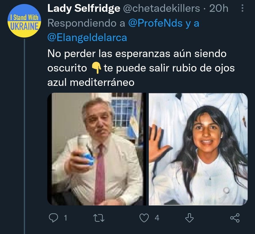
Task: Open the share icon options
Action: tap(235, 218)
